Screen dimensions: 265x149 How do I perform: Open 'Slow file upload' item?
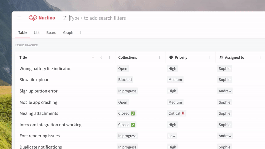coord(34,80)
